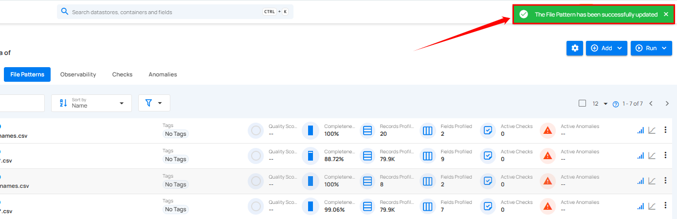This screenshot has height=219, width=677.
Task: Click Records Profiled icon in third row
Action: point(368,181)
